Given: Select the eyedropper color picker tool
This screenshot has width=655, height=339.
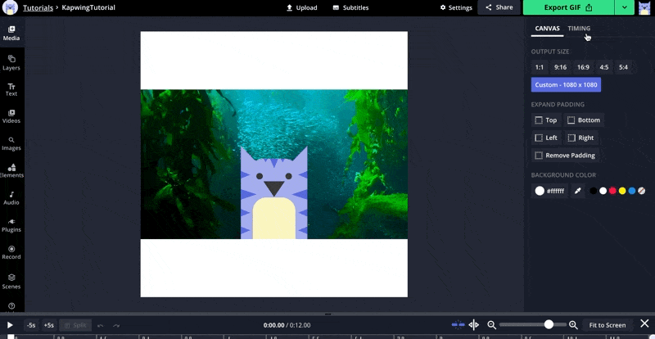Looking at the screenshot, I should [x=578, y=191].
